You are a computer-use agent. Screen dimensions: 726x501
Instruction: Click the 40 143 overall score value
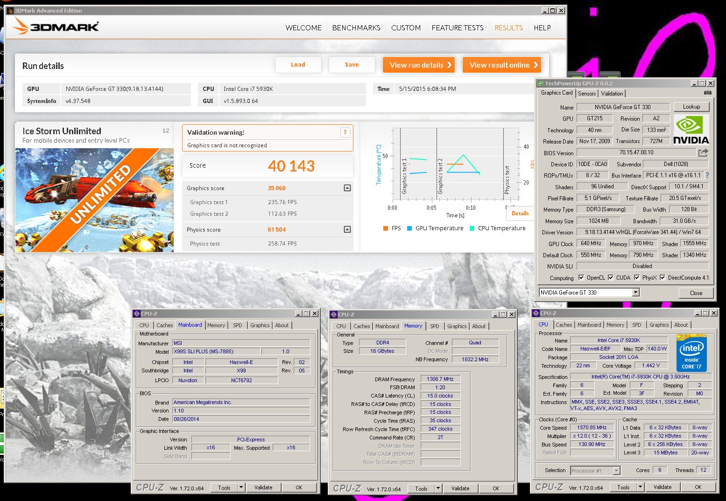tap(291, 166)
